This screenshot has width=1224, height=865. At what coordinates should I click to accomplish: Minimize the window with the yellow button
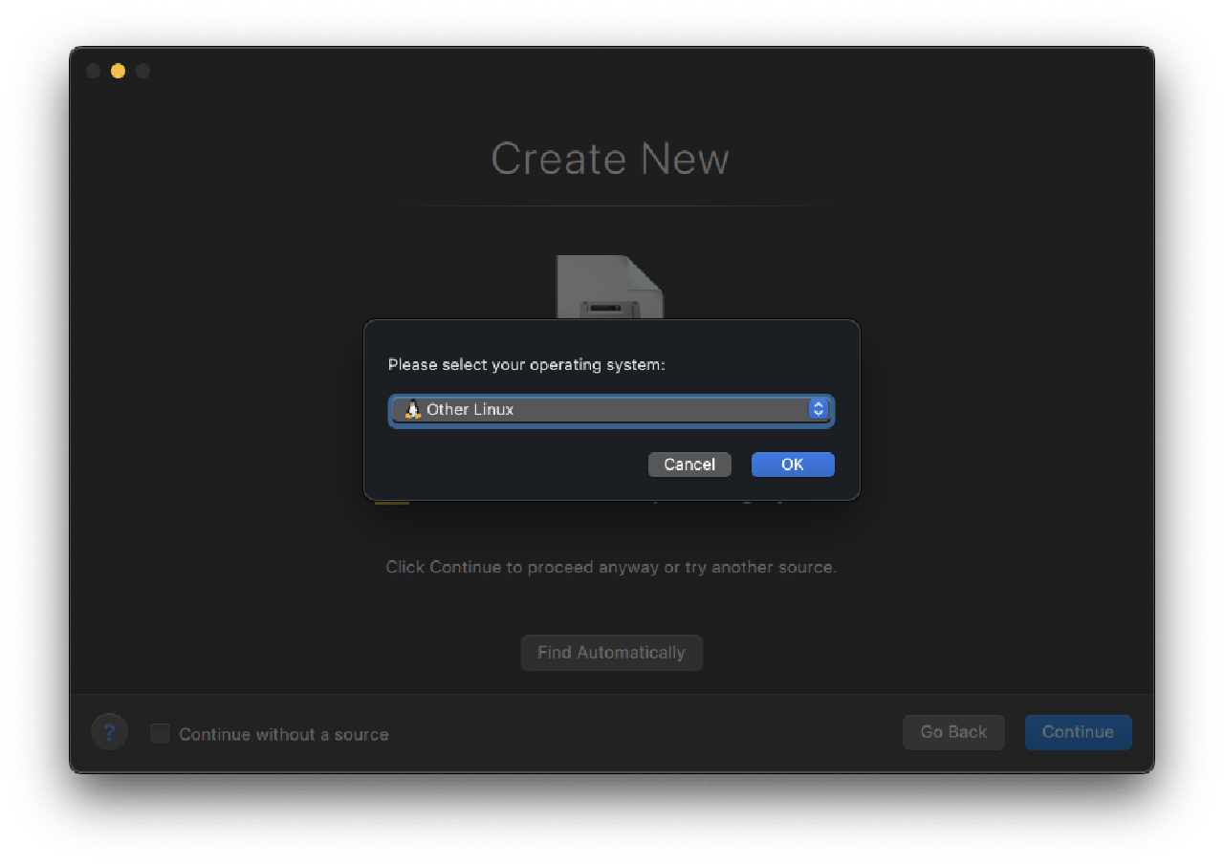[x=118, y=71]
